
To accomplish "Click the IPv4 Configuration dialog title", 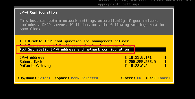I will (x=38, y=13).
